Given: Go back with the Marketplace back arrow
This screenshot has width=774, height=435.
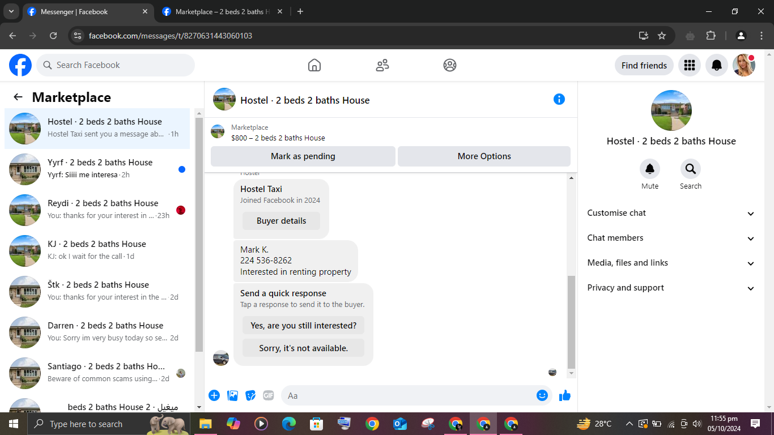Looking at the screenshot, I should tap(18, 97).
